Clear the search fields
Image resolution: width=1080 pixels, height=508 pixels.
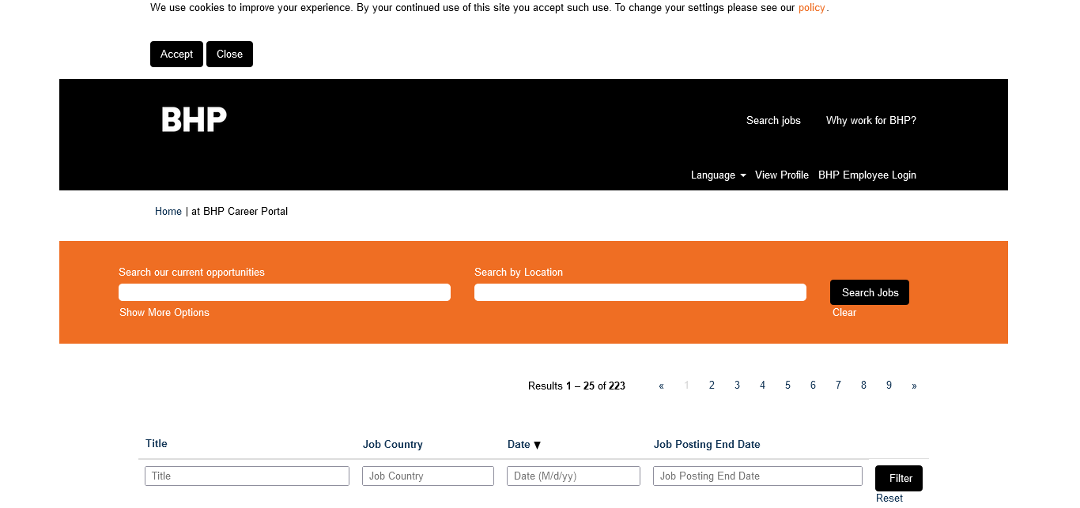coord(844,313)
